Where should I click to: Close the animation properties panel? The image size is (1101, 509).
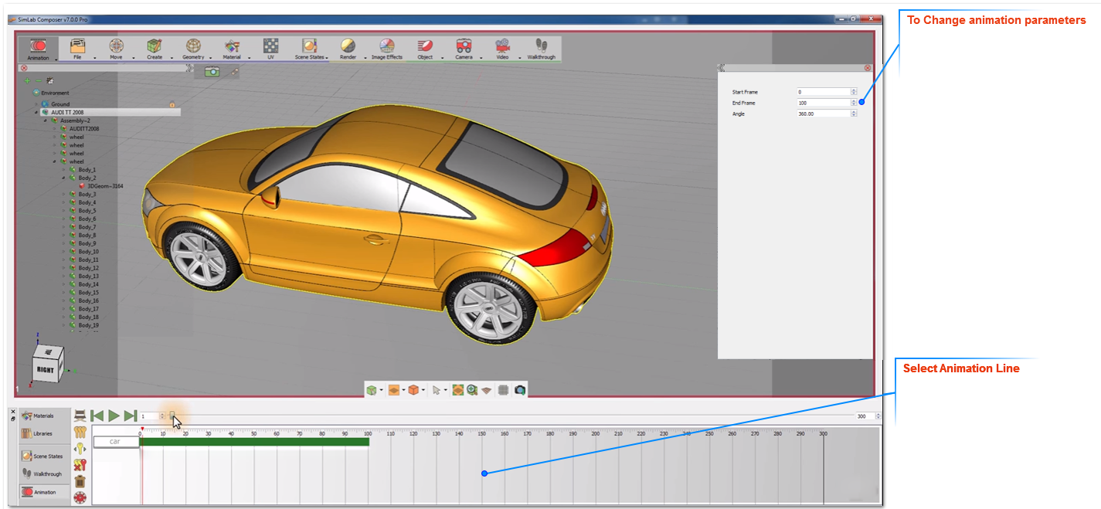pos(868,68)
